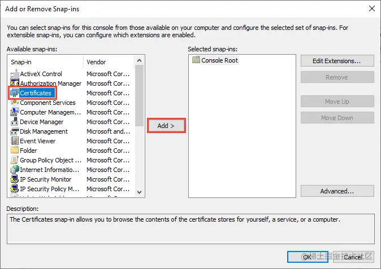381x269 pixels.
Task: Click the Computer Management icon
Action: click(15, 112)
